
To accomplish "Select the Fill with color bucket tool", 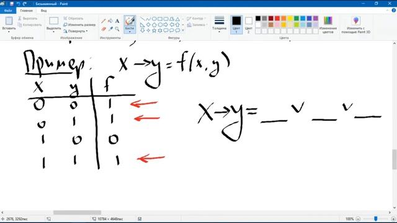I will coord(110,21).
